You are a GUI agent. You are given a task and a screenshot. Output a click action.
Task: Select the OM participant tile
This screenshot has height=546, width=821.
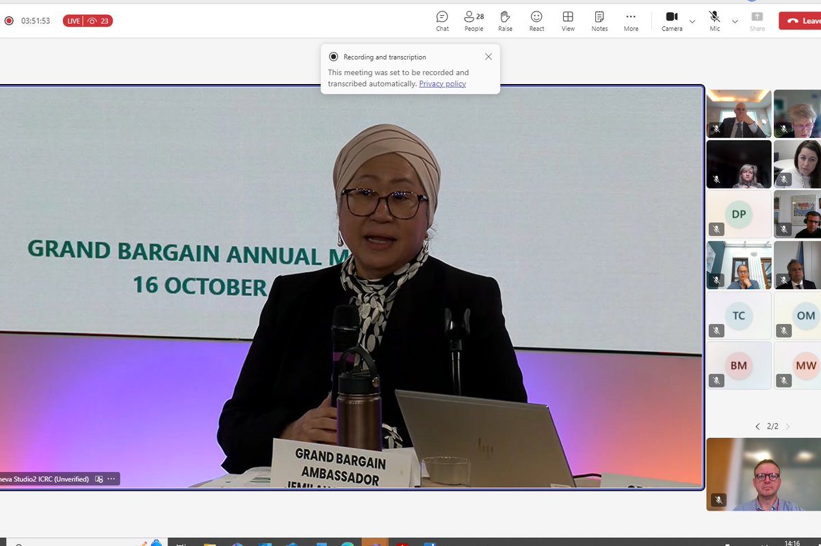click(x=798, y=315)
